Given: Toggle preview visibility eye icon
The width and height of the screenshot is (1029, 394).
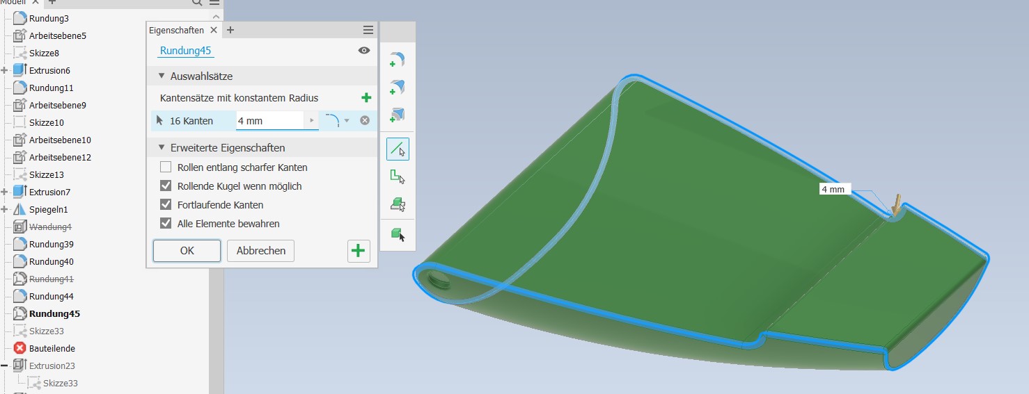Looking at the screenshot, I should (x=364, y=51).
